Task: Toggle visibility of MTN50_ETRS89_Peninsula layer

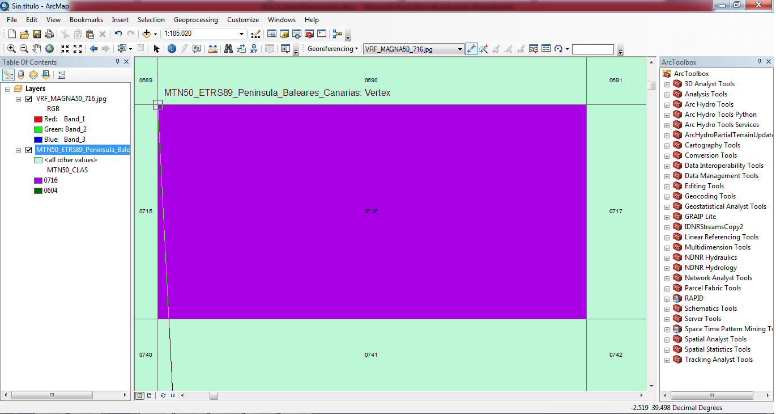Action: [28, 150]
